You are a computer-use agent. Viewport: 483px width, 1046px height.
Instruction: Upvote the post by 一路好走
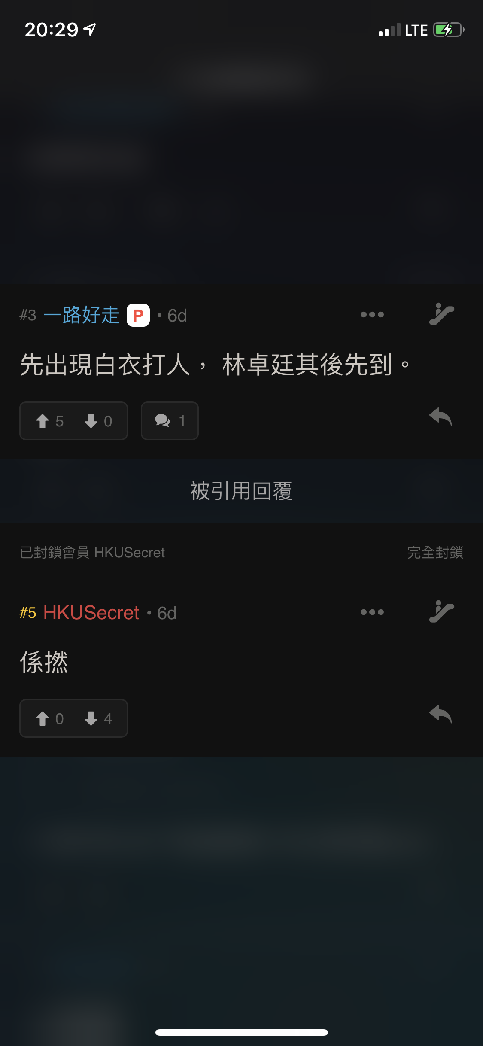click(49, 421)
